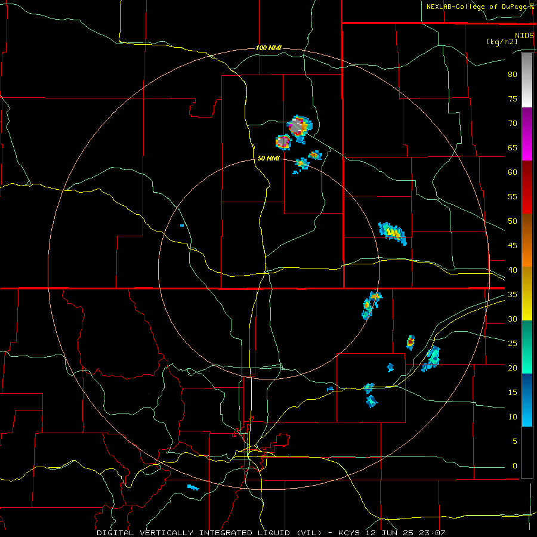
Task: Select the gray-white top segment of VIL color bar
Action: point(527,80)
